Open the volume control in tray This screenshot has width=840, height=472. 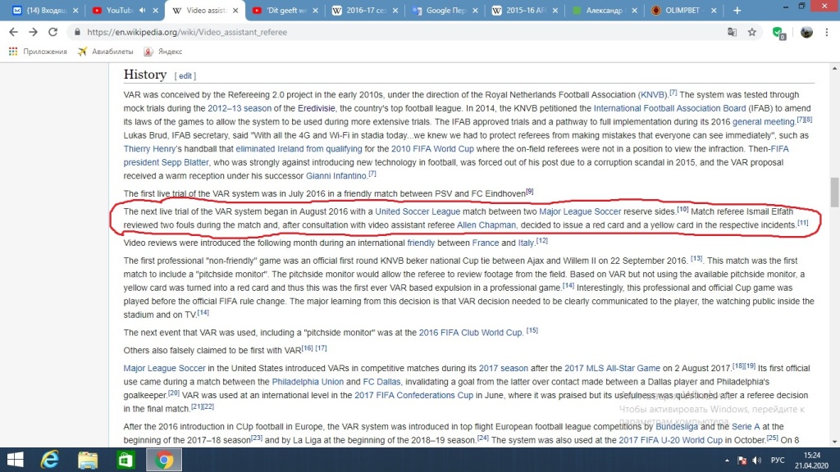[756, 461]
